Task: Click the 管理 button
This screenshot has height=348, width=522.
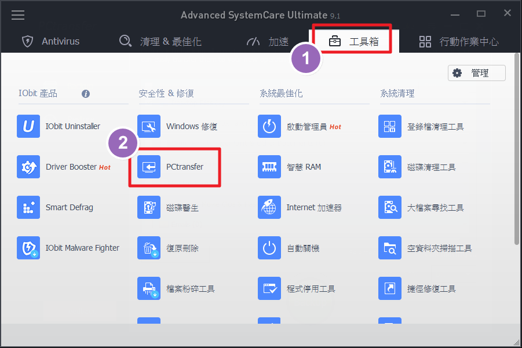Action: [476, 73]
